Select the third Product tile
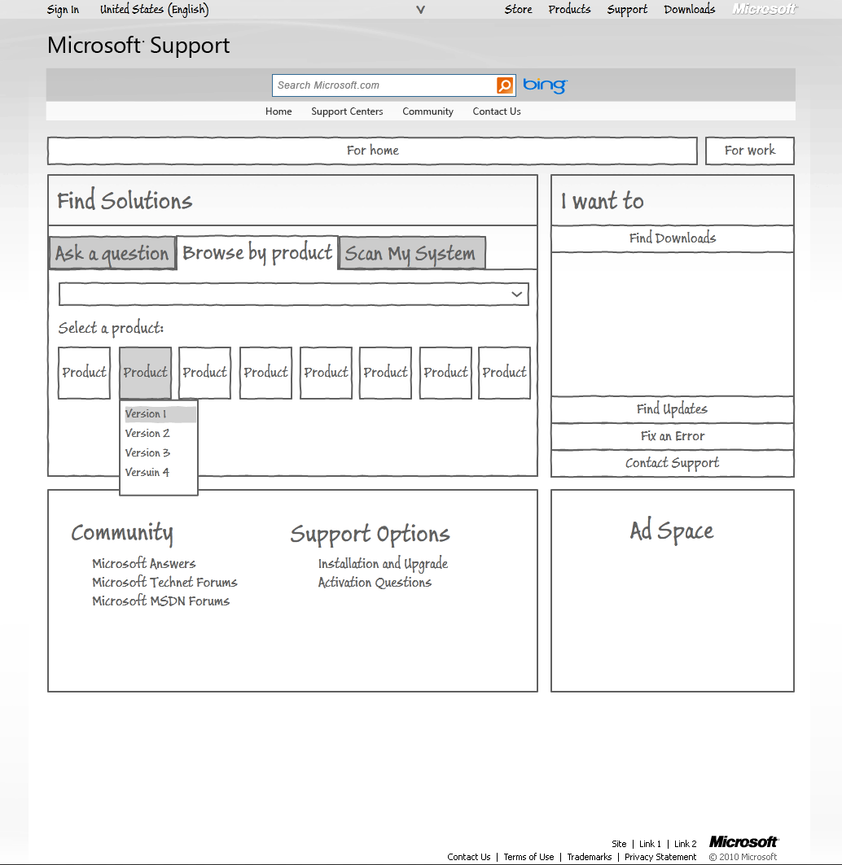The height and width of the screenshot is (865, 842). (x=205, y=373)
